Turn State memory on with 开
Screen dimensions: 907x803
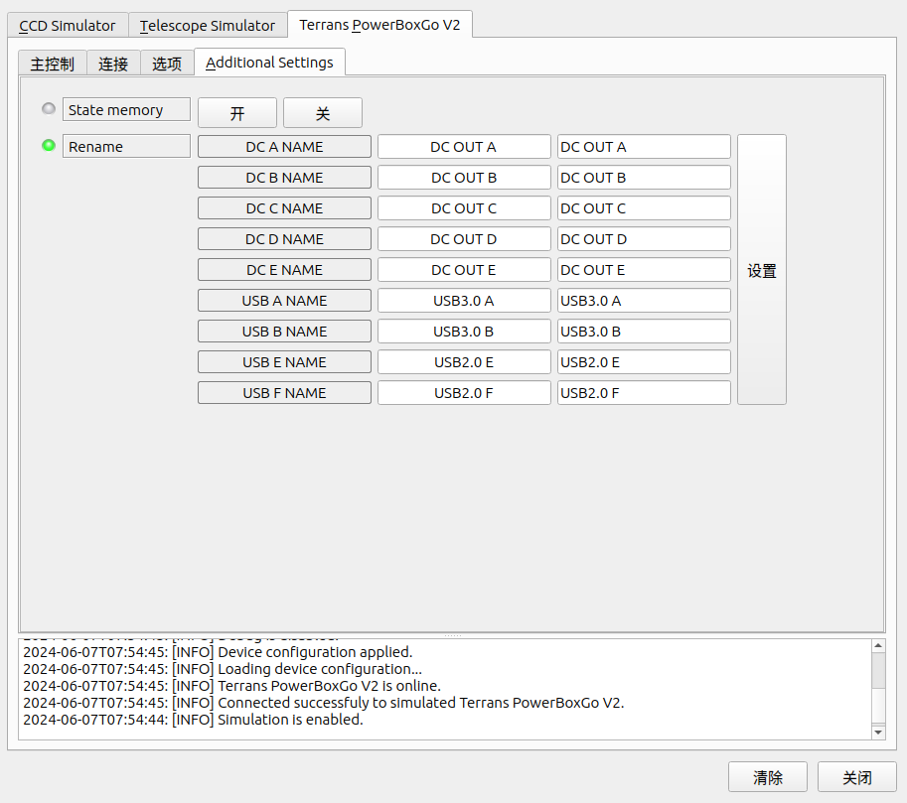click(x=237, y=113)
